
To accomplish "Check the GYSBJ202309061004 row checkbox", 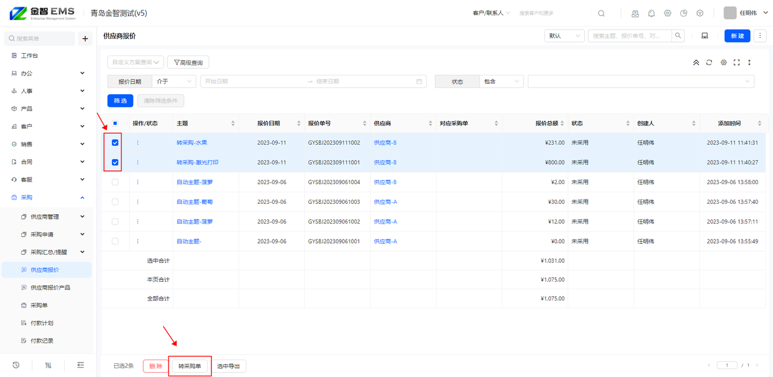I will (115, 182).
